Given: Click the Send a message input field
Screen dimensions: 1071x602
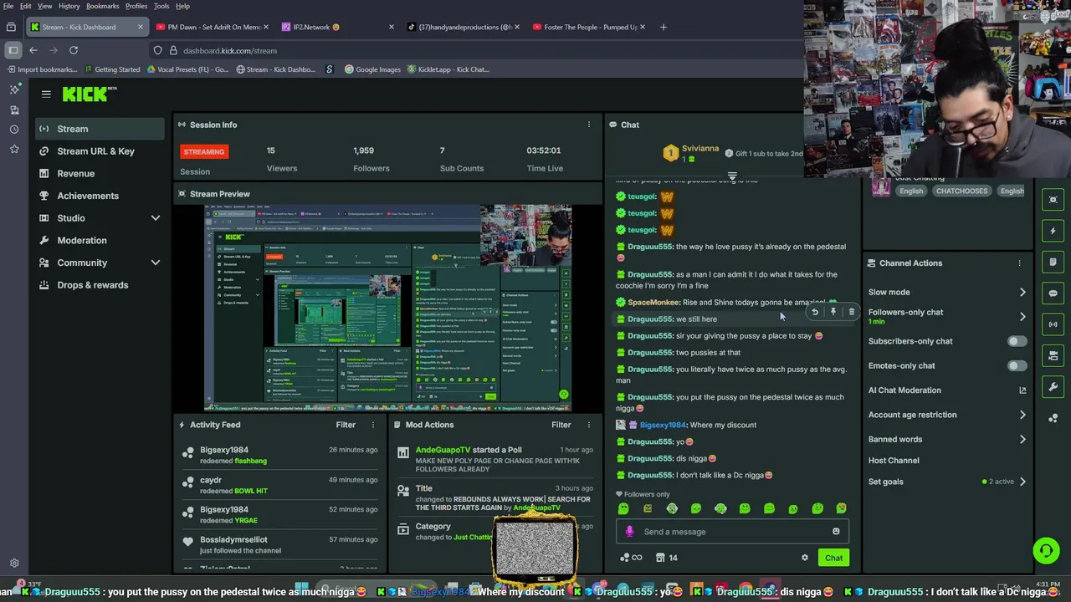Looking at the screenshot, I should 732,532.
